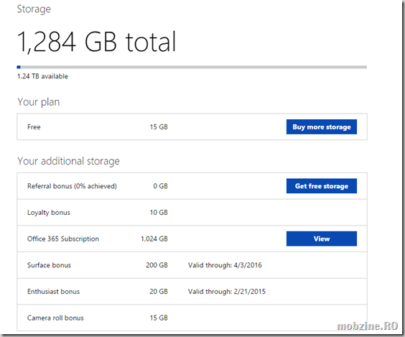Open Office 365 subscription with View button
Viewport: 405px width, 337px height.
[x=322, y=239]
